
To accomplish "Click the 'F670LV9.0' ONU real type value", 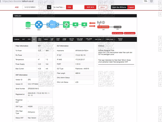I will 31,112.
